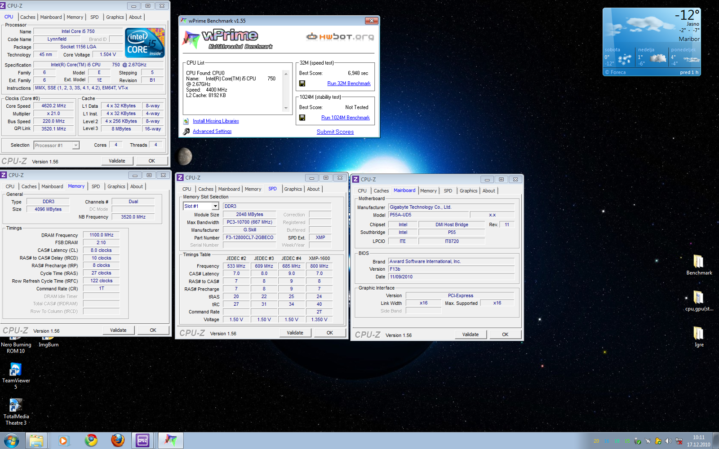Click Run 1024M Benchmark link
Viewport: 719px width, 449px height.
[x=346, y=118]
